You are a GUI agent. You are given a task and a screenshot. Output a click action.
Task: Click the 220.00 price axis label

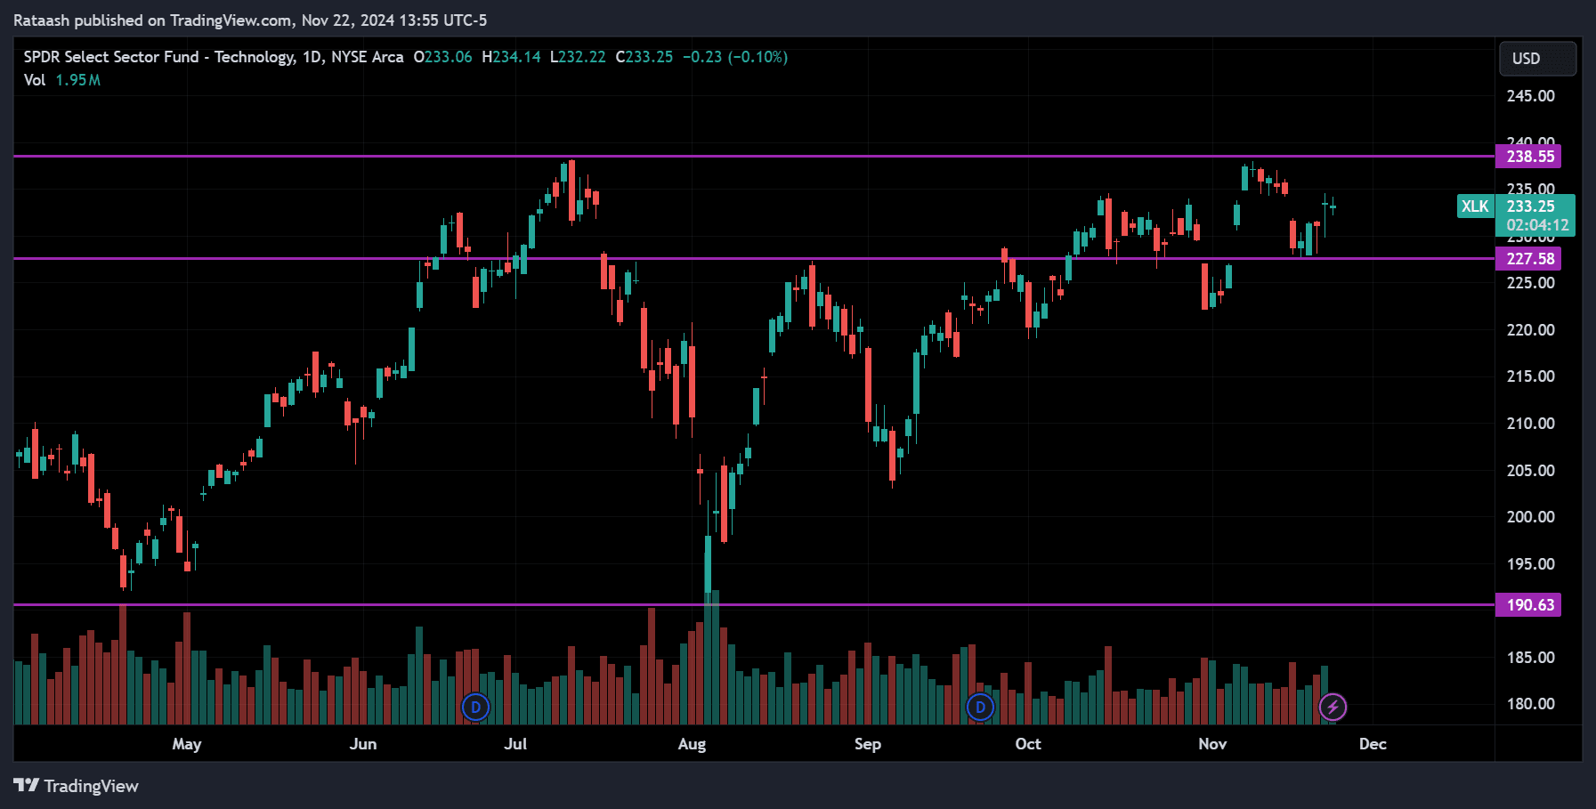[x=1530, y=330]
